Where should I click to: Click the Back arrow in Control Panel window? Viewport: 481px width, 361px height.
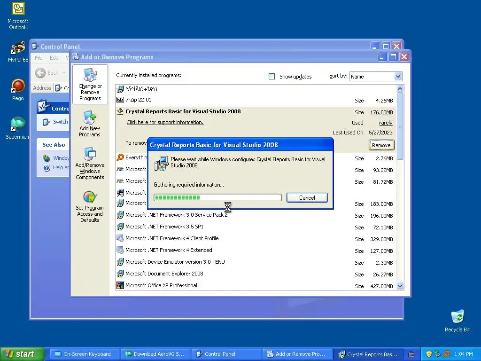(40, 73)
